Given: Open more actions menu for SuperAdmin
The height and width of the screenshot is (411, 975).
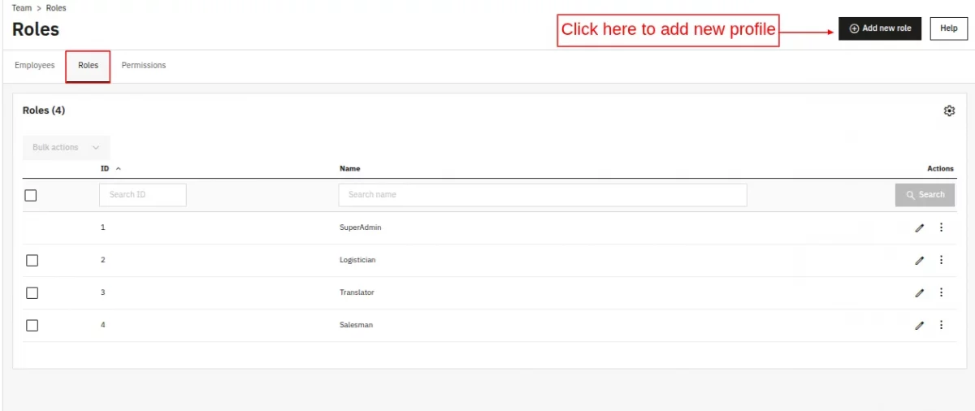Looking at the screenshot, I should point(941,227).
